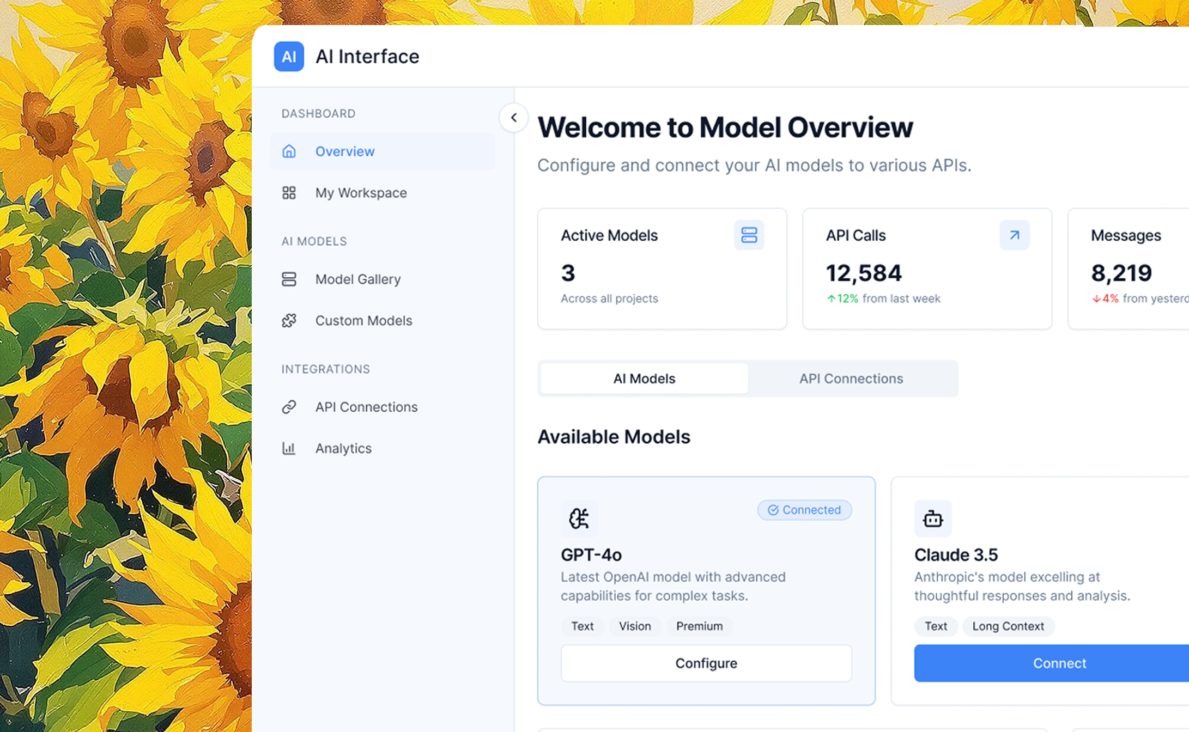
Task: Open API Connections in the sidebar
Action: [382, 407]
